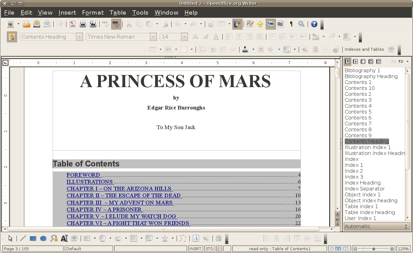Viewport: 413px width, 253px height.
Task: Open Find & Replace
Action: coord(250,24)
